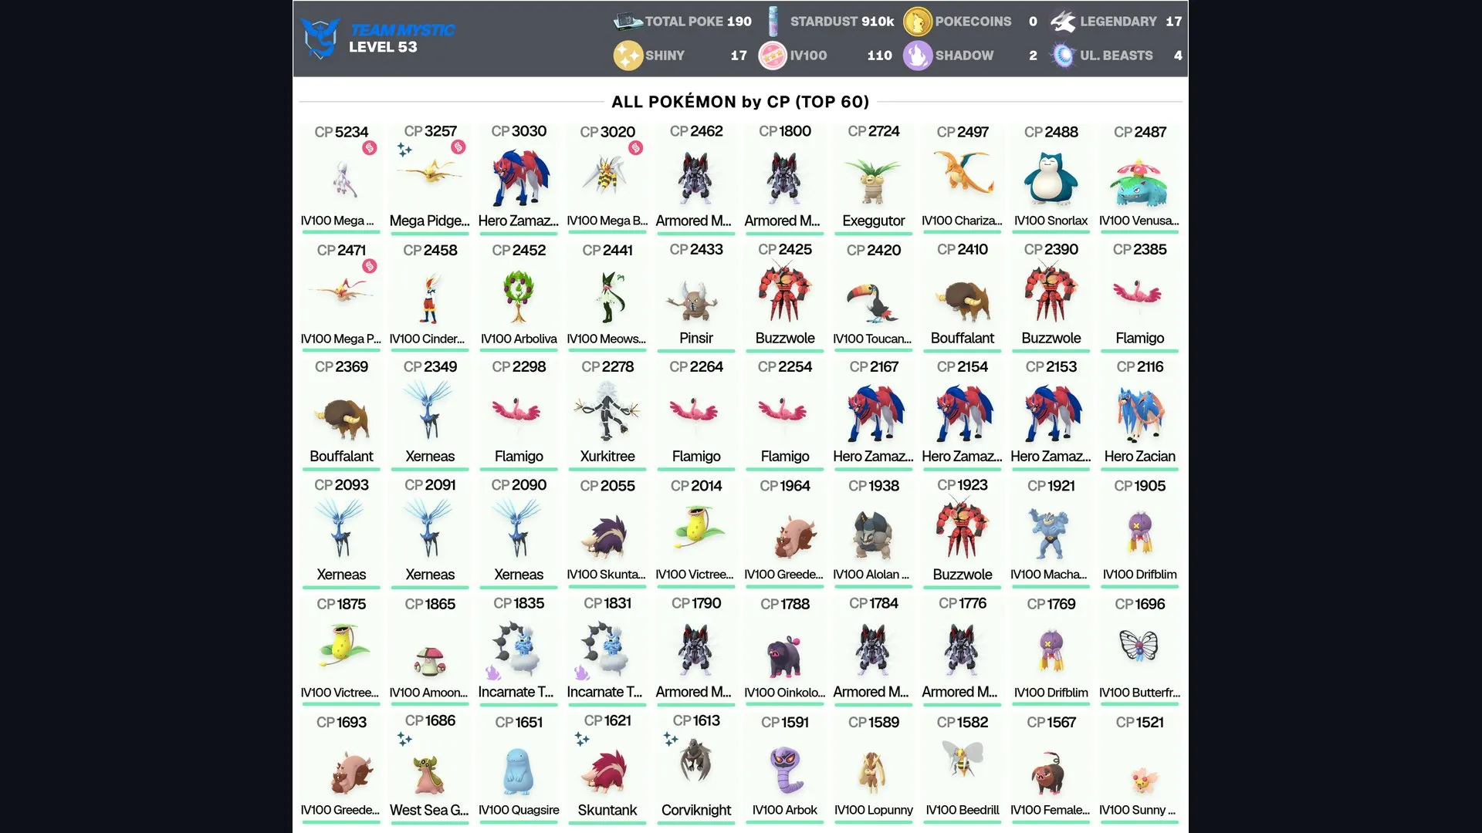
Task: Click the pink mega badge on CP5234 Mewtwo
Action: click(x=370, y=148)
